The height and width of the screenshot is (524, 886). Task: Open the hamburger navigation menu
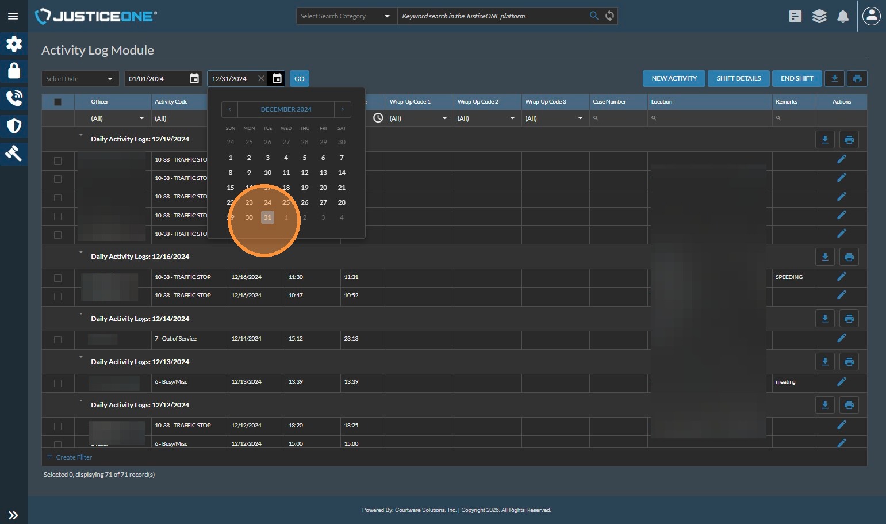point(13,16)
